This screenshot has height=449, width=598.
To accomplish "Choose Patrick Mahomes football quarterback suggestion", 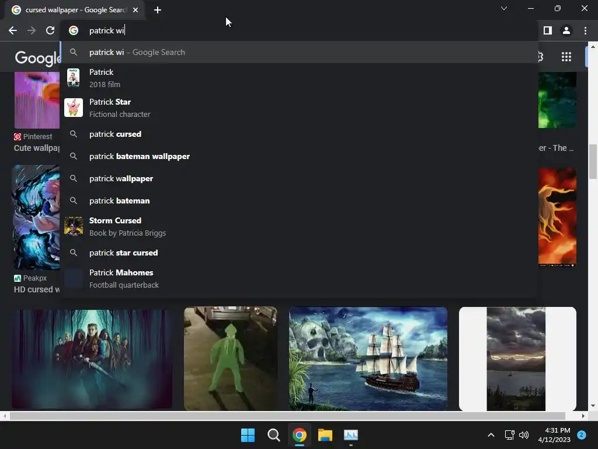I will pos(299,278).
